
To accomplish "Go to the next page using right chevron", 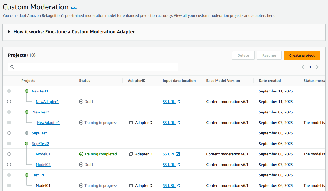I will 317,67.
